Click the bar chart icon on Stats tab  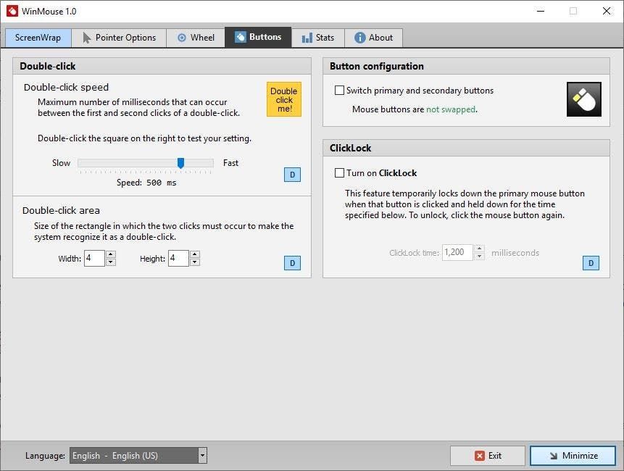[307, 38]
